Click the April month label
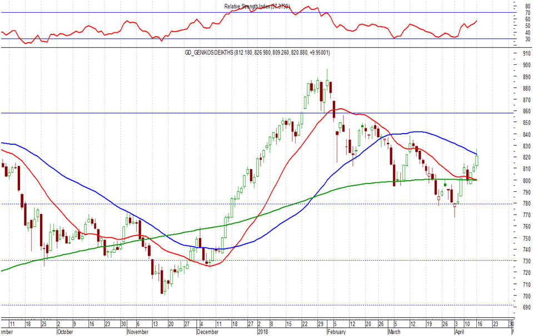This screenshot has height=336, width=533. [459, 332]
